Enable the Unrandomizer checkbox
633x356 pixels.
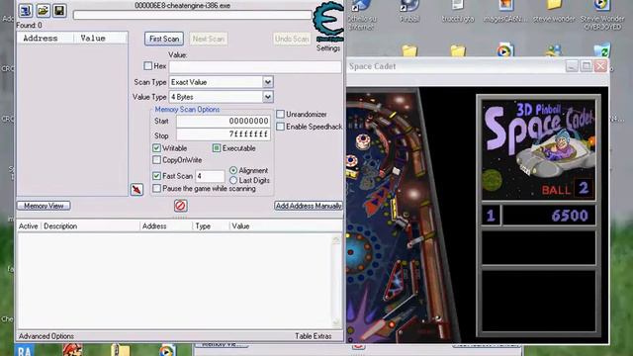click(x=280, y=115)
